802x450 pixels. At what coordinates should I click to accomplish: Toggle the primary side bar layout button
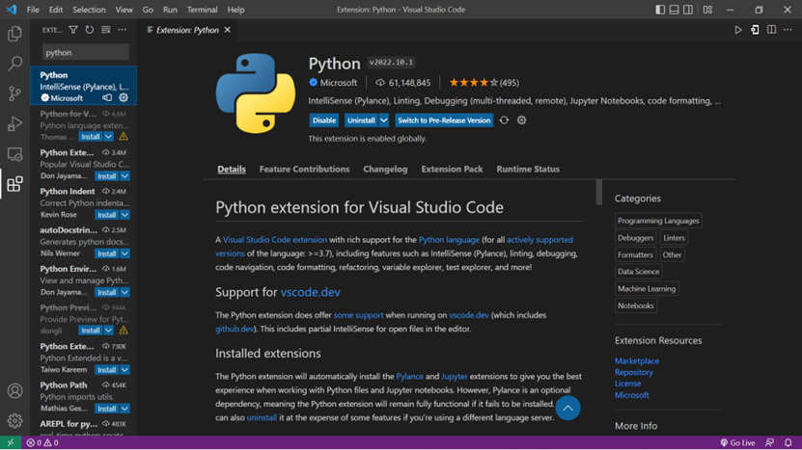point(660,10)
